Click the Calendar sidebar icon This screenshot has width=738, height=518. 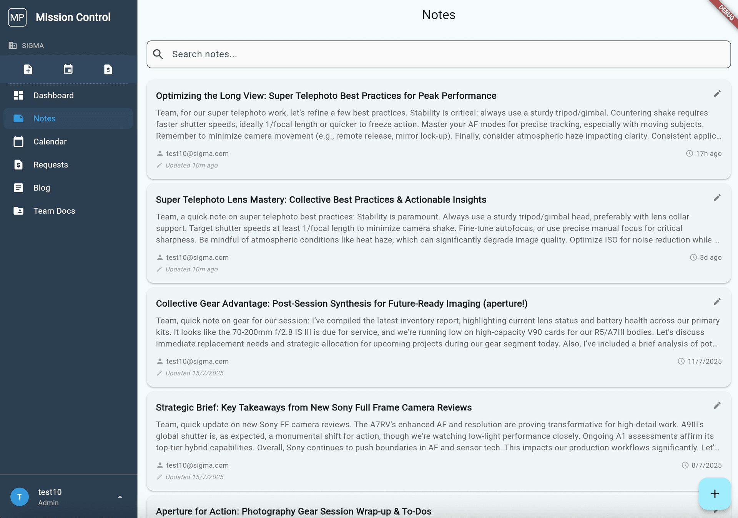coord(18,141)
